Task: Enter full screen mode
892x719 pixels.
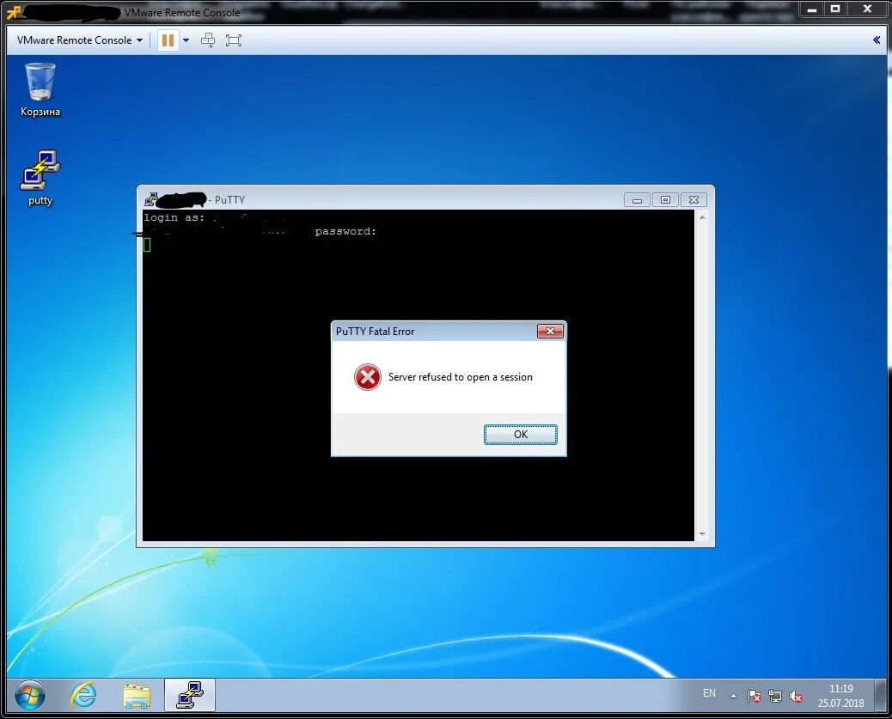Action: pyautogui.click(x=234, y=40)
